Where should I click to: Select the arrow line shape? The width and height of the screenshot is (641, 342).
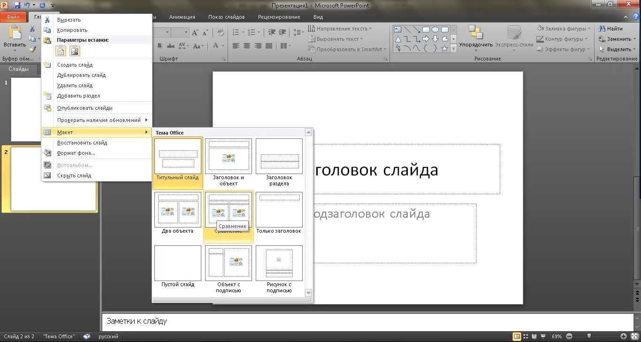pos(416,29)
